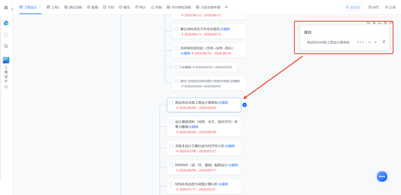The height and width of the screenshot is (195, 401).
Task: Click the @霜降 mention on 多版本设计方案 node
Action: tap(230, 146)
